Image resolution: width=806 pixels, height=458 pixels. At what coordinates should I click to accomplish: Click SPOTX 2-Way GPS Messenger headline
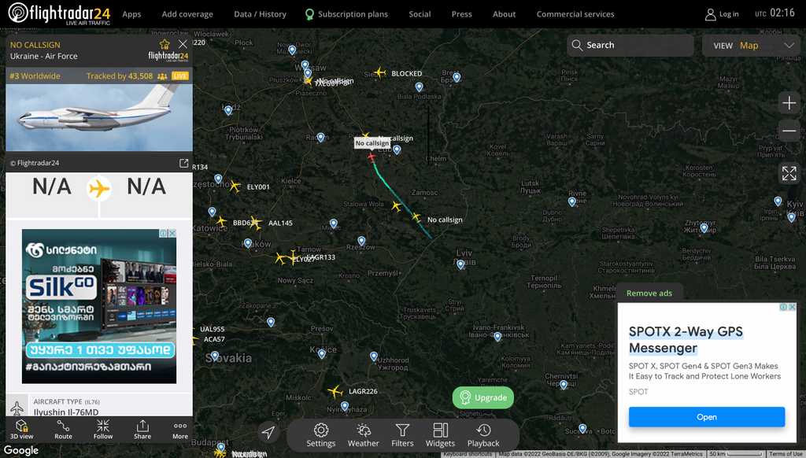(686, 340)
